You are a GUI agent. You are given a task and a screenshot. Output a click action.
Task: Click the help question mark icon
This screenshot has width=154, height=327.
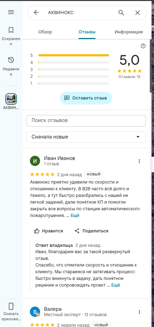[x=143, y=46]
